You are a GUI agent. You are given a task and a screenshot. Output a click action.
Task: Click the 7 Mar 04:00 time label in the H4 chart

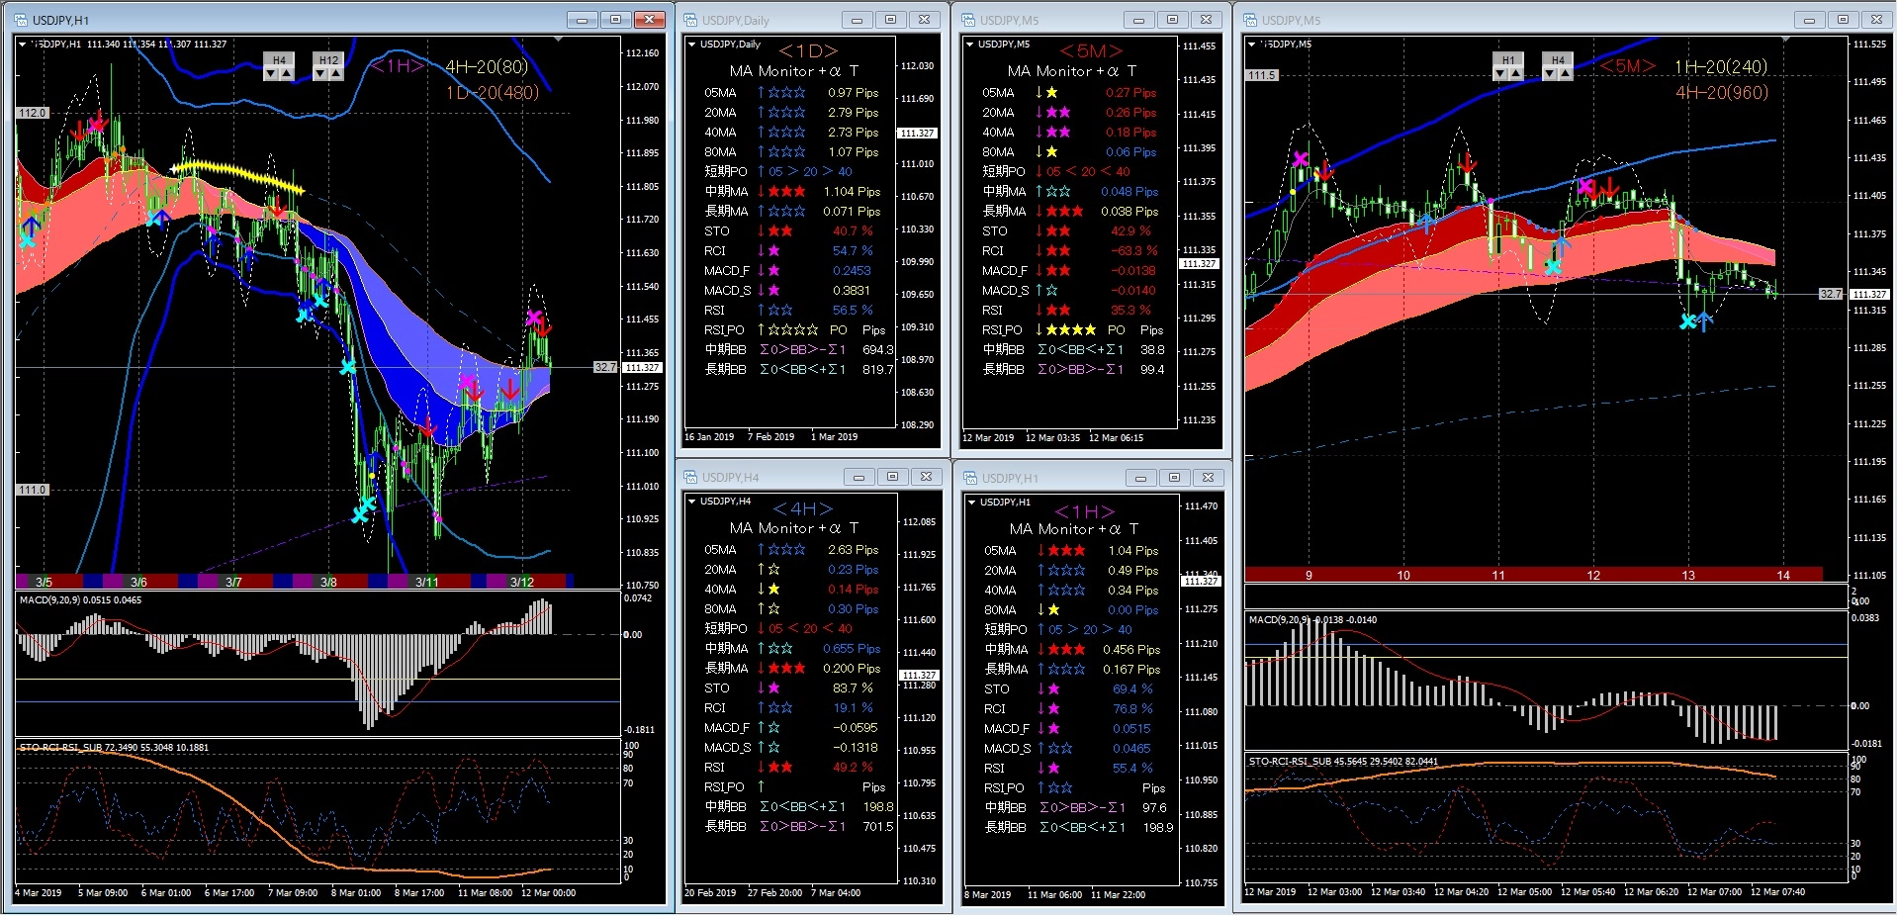tap(836, 893)
